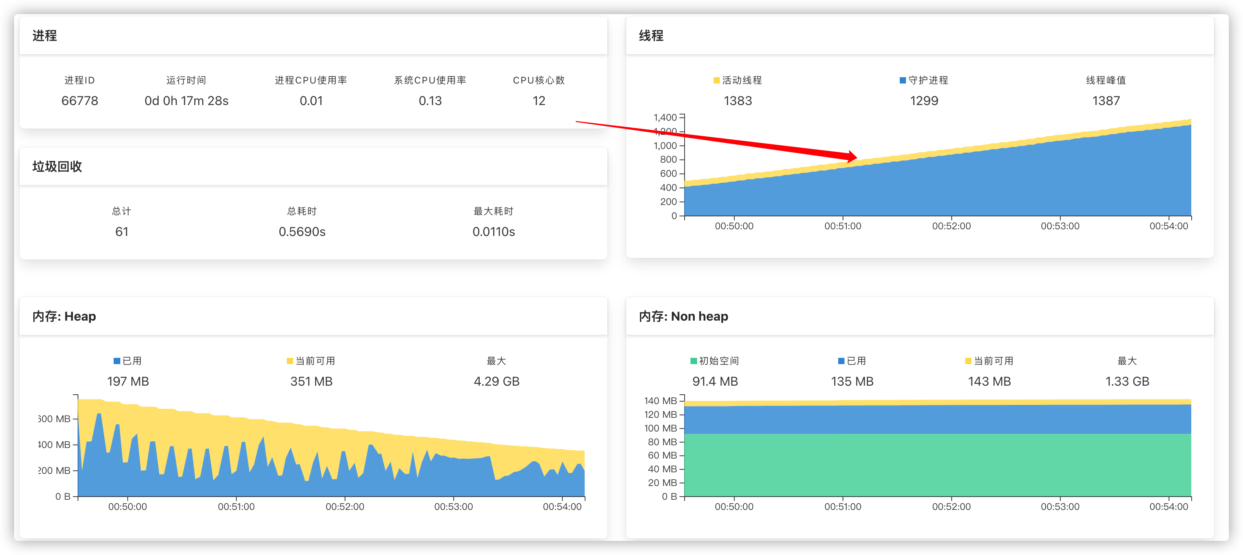
Task: Click 00:51:00 tick on thread chart
Action: (x=843, y=226)
